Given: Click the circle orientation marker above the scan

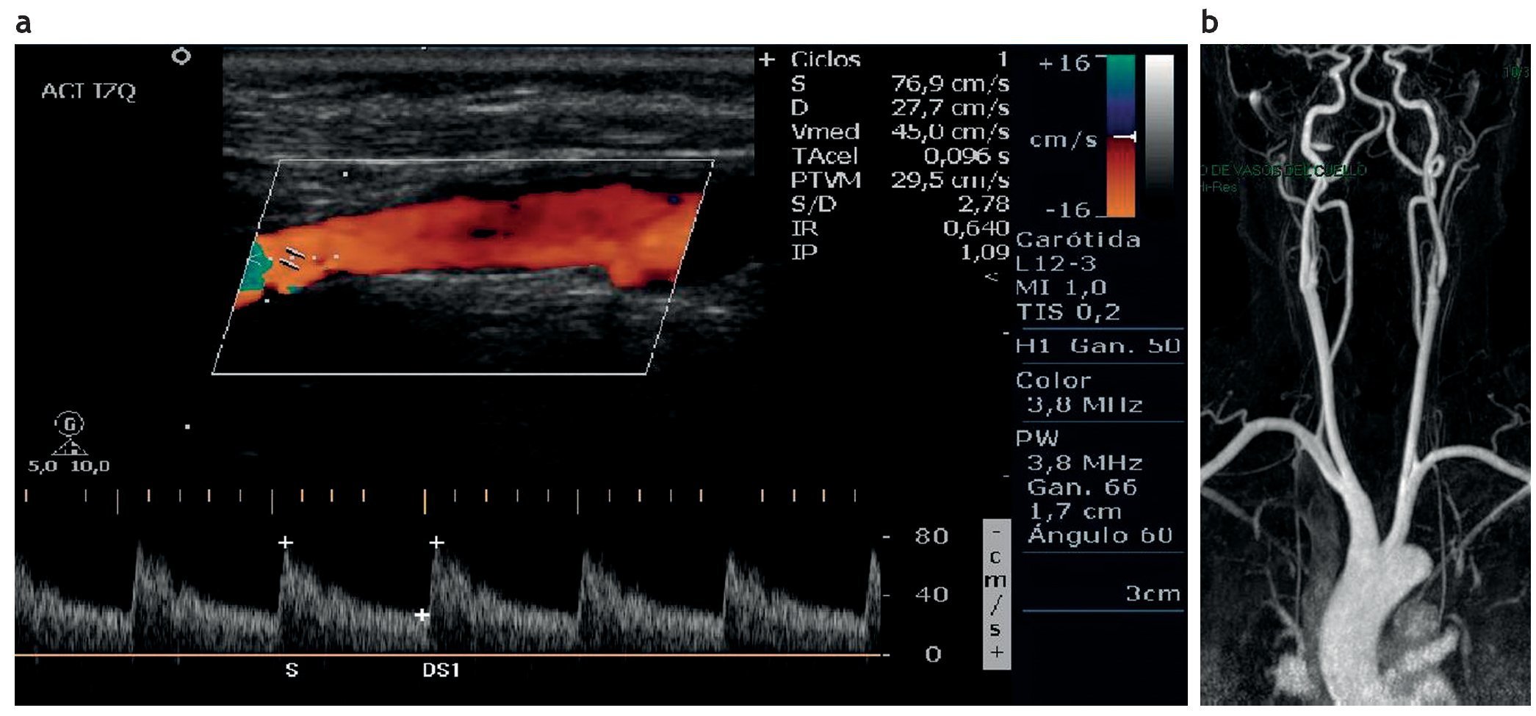Looking at the screenshot, I should pos(181,57).
